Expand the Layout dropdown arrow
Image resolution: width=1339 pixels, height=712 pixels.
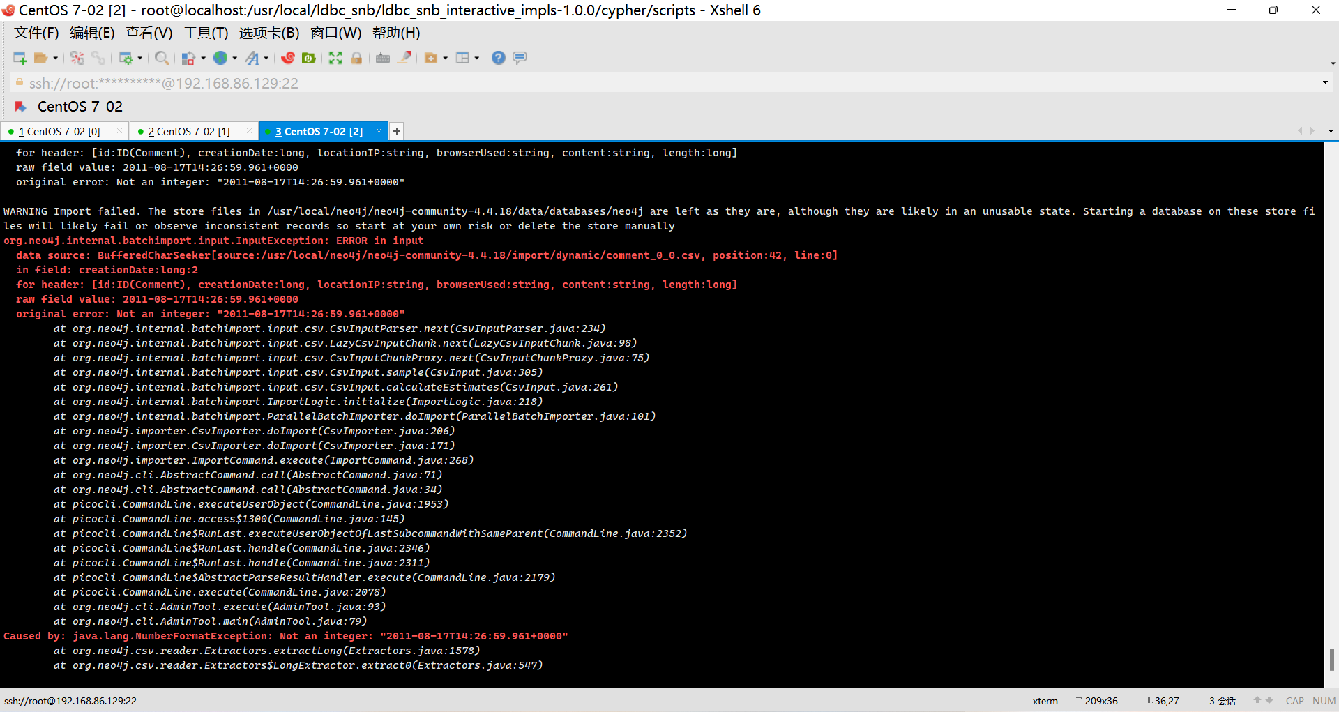coord(477,58)
